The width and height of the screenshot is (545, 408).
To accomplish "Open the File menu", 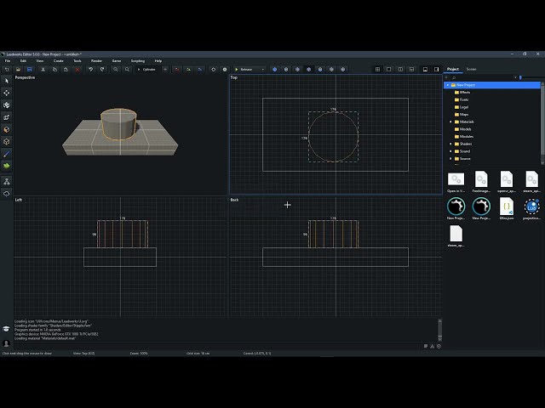I will point(8,61).
